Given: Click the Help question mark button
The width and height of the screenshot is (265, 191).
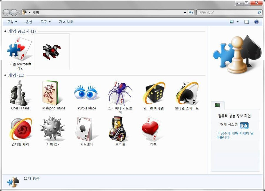Looking at the screenshot, I should [256, 21].
